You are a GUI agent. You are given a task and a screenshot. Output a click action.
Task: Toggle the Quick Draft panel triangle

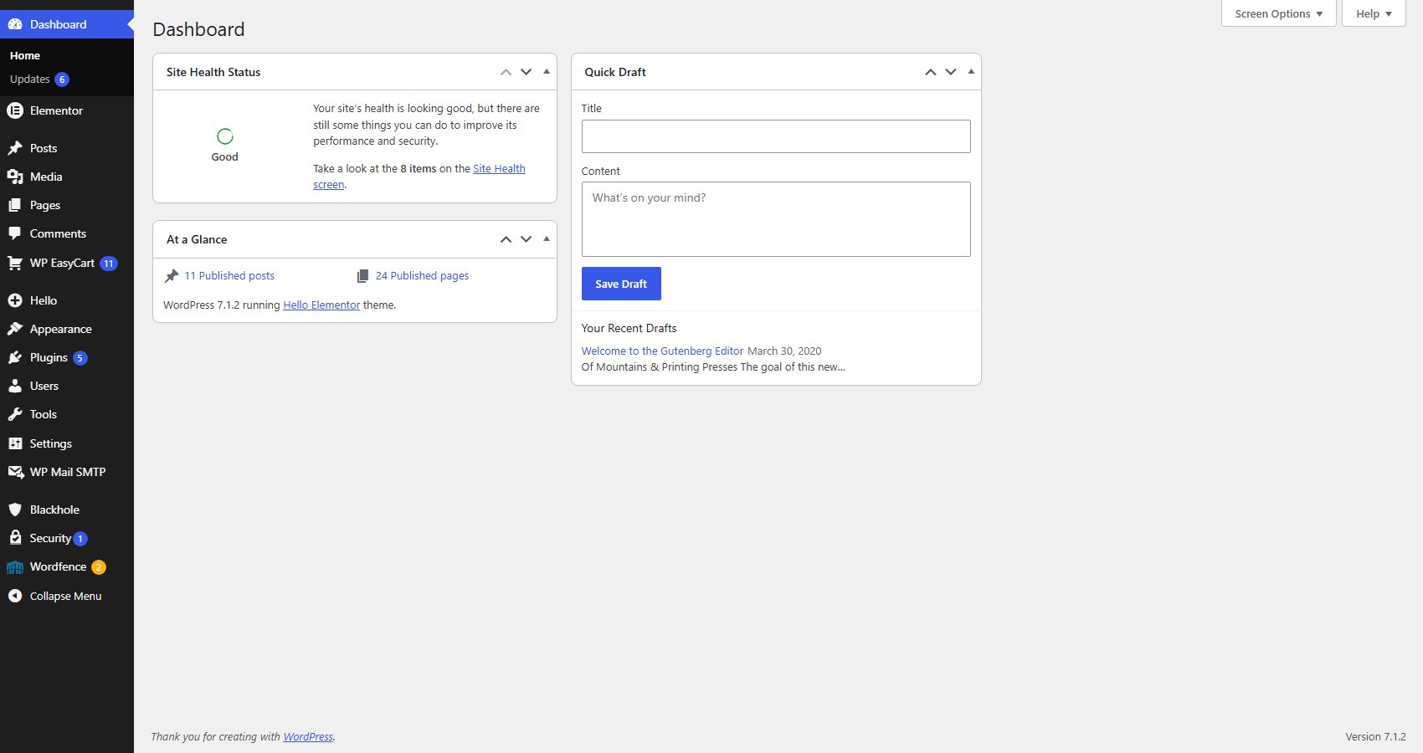coord(971,72)
